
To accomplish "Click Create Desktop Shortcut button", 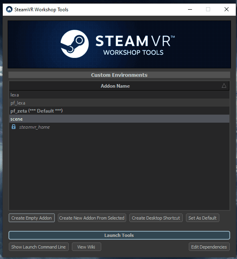I will pos(156,218).
